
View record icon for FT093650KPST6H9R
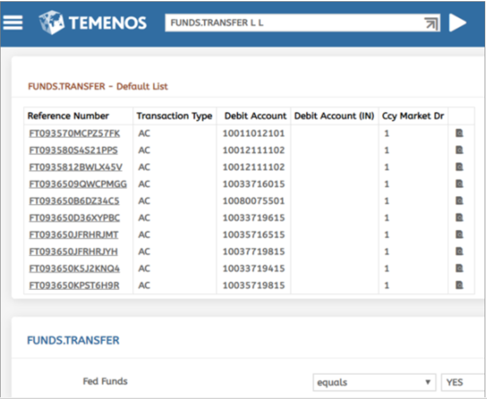point(459,285)
